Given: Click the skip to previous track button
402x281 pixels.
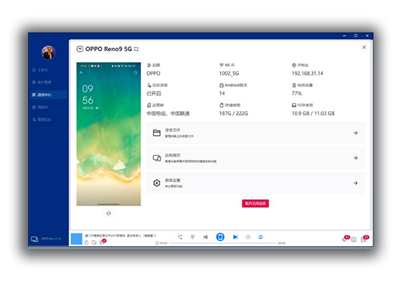Looking at the screenshot, I should click(205, 237).
